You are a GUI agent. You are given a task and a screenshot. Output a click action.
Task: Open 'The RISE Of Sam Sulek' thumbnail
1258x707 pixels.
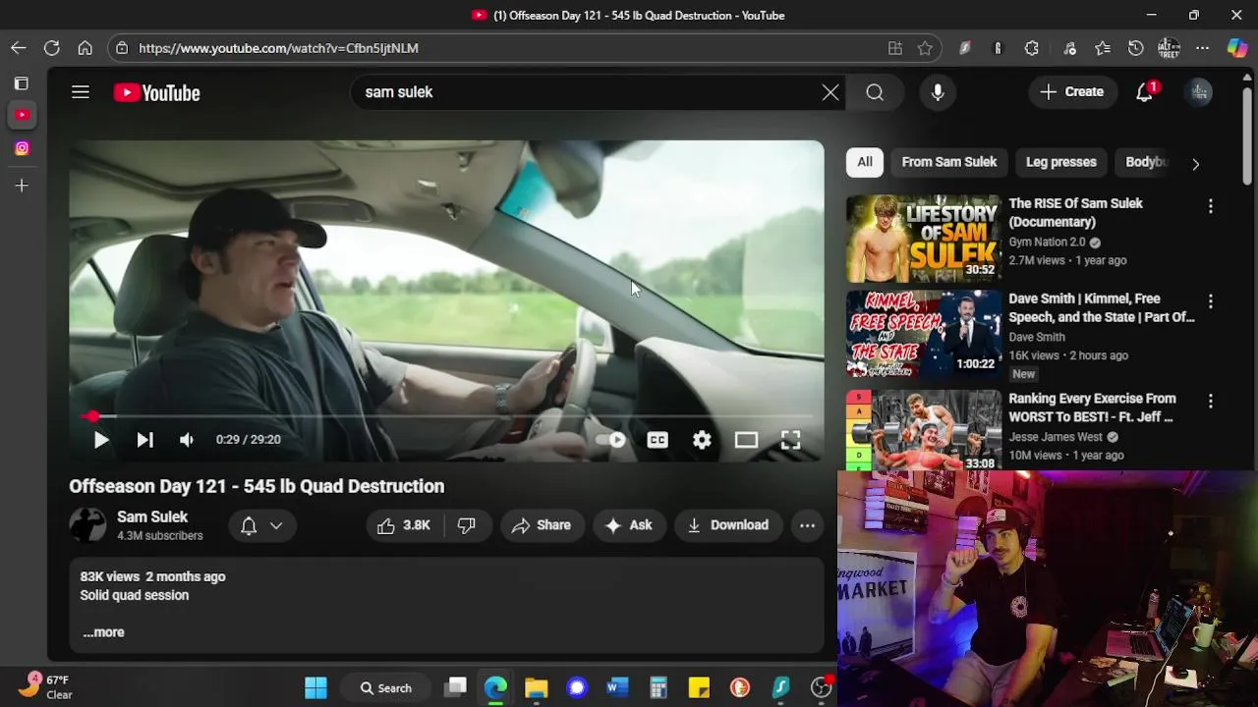(924, 239)
